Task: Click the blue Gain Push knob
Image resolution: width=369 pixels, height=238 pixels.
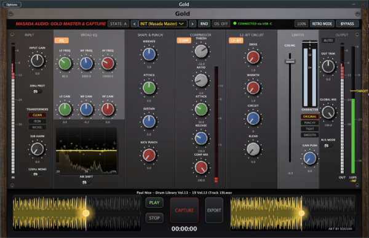Action: (x=310, y=158)
